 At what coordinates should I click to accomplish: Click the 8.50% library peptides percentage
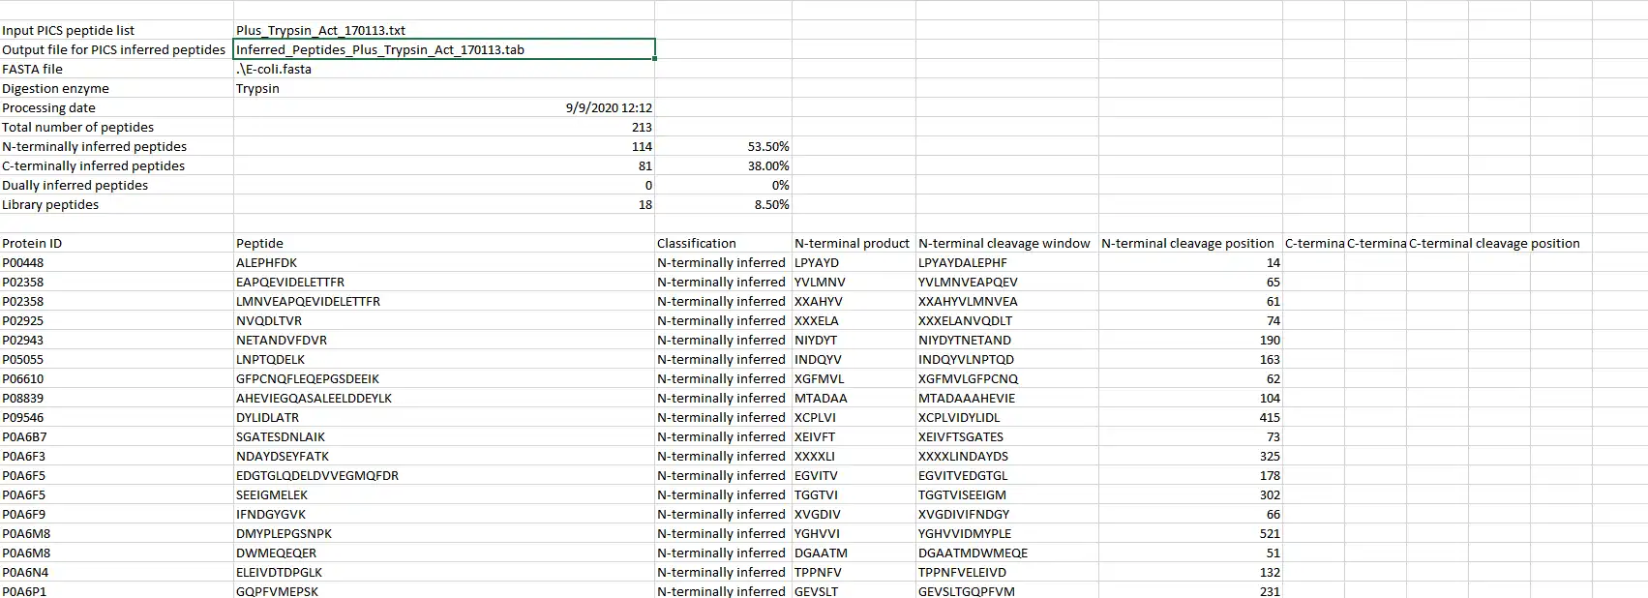[x=723, y=204]
